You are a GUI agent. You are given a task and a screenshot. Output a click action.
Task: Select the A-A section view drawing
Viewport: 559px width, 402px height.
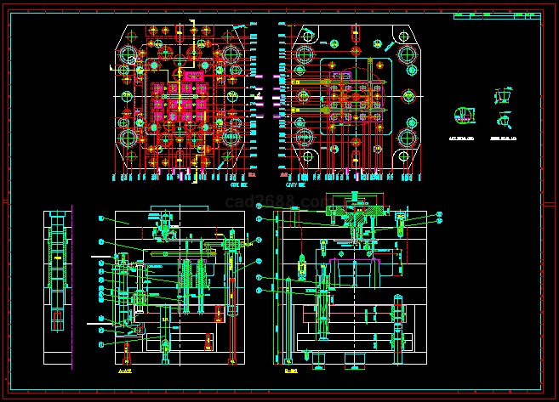point(179,289)
